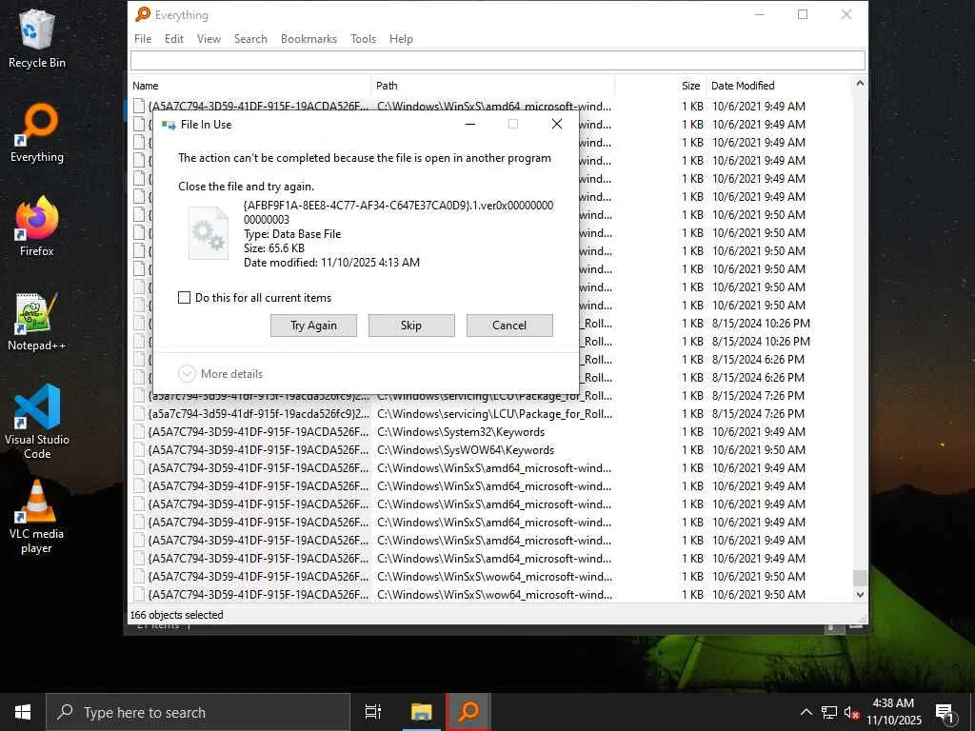Select the Visual Studio Code desktop shortcut

pos(37,422)
